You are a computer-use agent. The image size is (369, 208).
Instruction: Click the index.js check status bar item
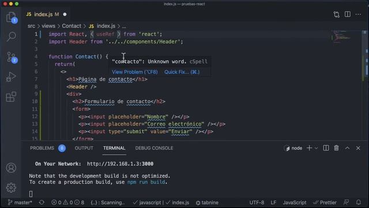[178, 203]
